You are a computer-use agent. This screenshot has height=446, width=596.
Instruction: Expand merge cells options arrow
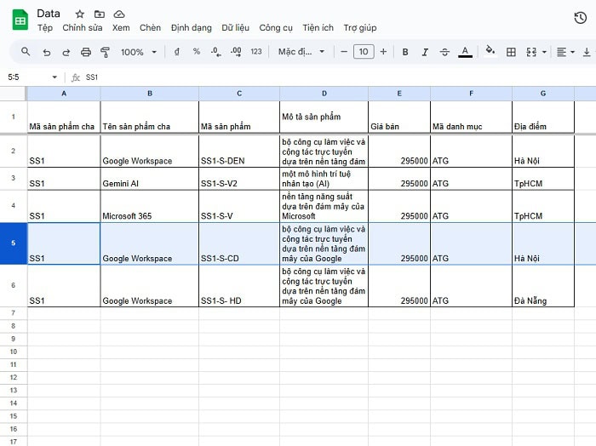pyautogui.click(x=544, y=52)
